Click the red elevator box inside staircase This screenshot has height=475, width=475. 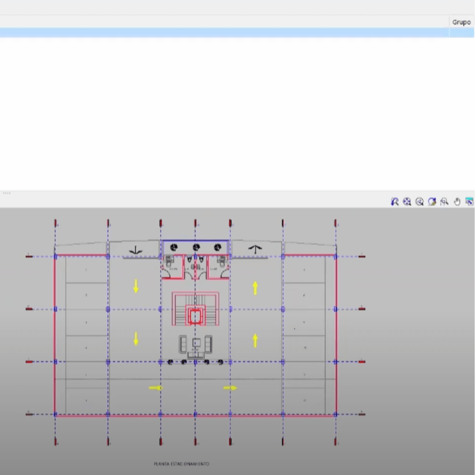point(195,316)
